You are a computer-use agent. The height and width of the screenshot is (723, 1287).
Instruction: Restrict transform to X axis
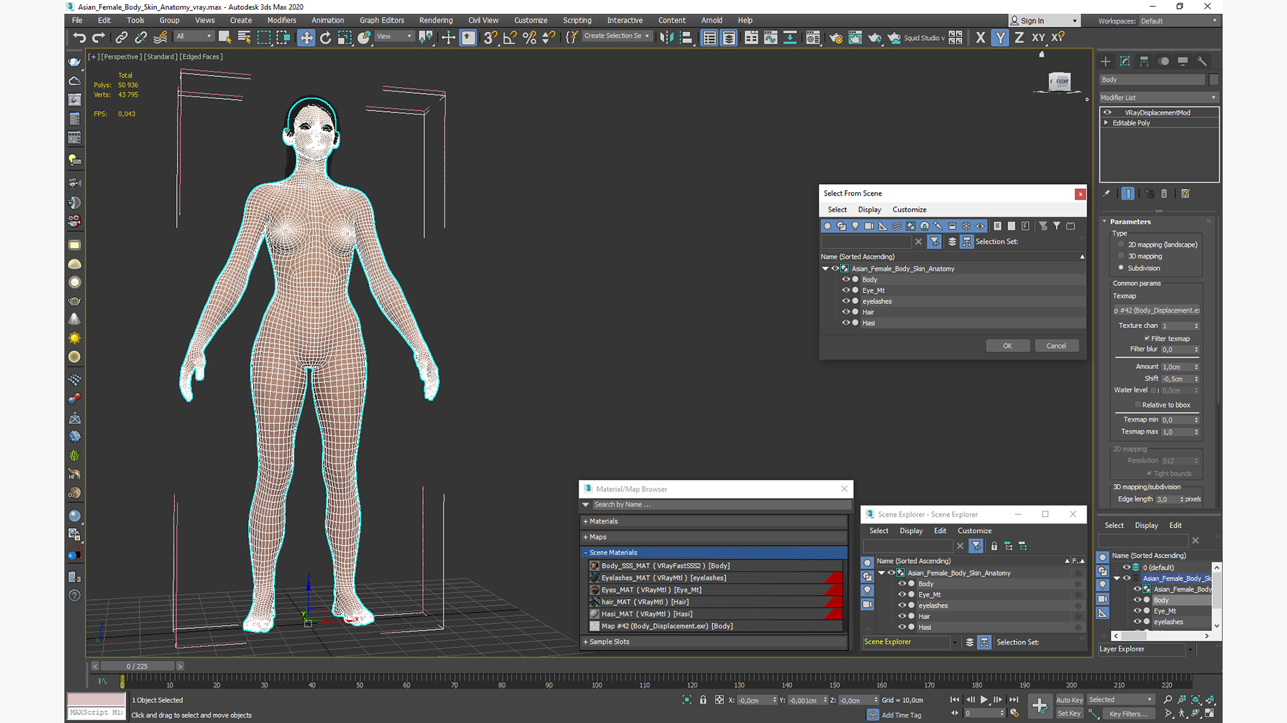click(981, 37)
